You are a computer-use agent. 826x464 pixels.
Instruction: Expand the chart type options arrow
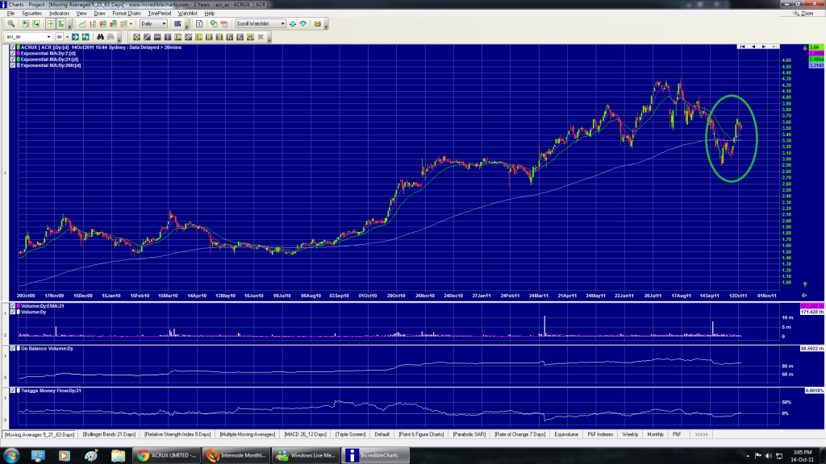pyautogui.click(x=131, y=23)
